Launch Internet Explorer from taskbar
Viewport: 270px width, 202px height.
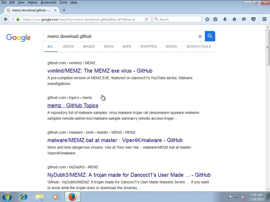tap(23, 197)
